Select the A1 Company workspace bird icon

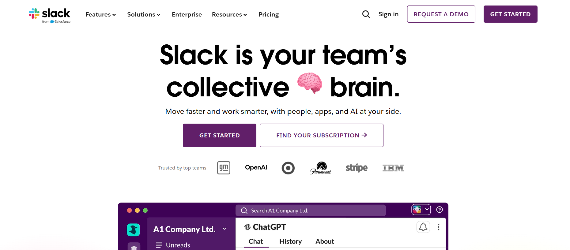point(134,229)
